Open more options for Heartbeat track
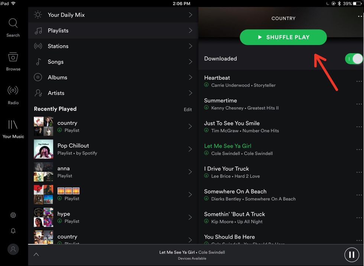This screenshot has width=364, height=266. [x=359, y=82]
